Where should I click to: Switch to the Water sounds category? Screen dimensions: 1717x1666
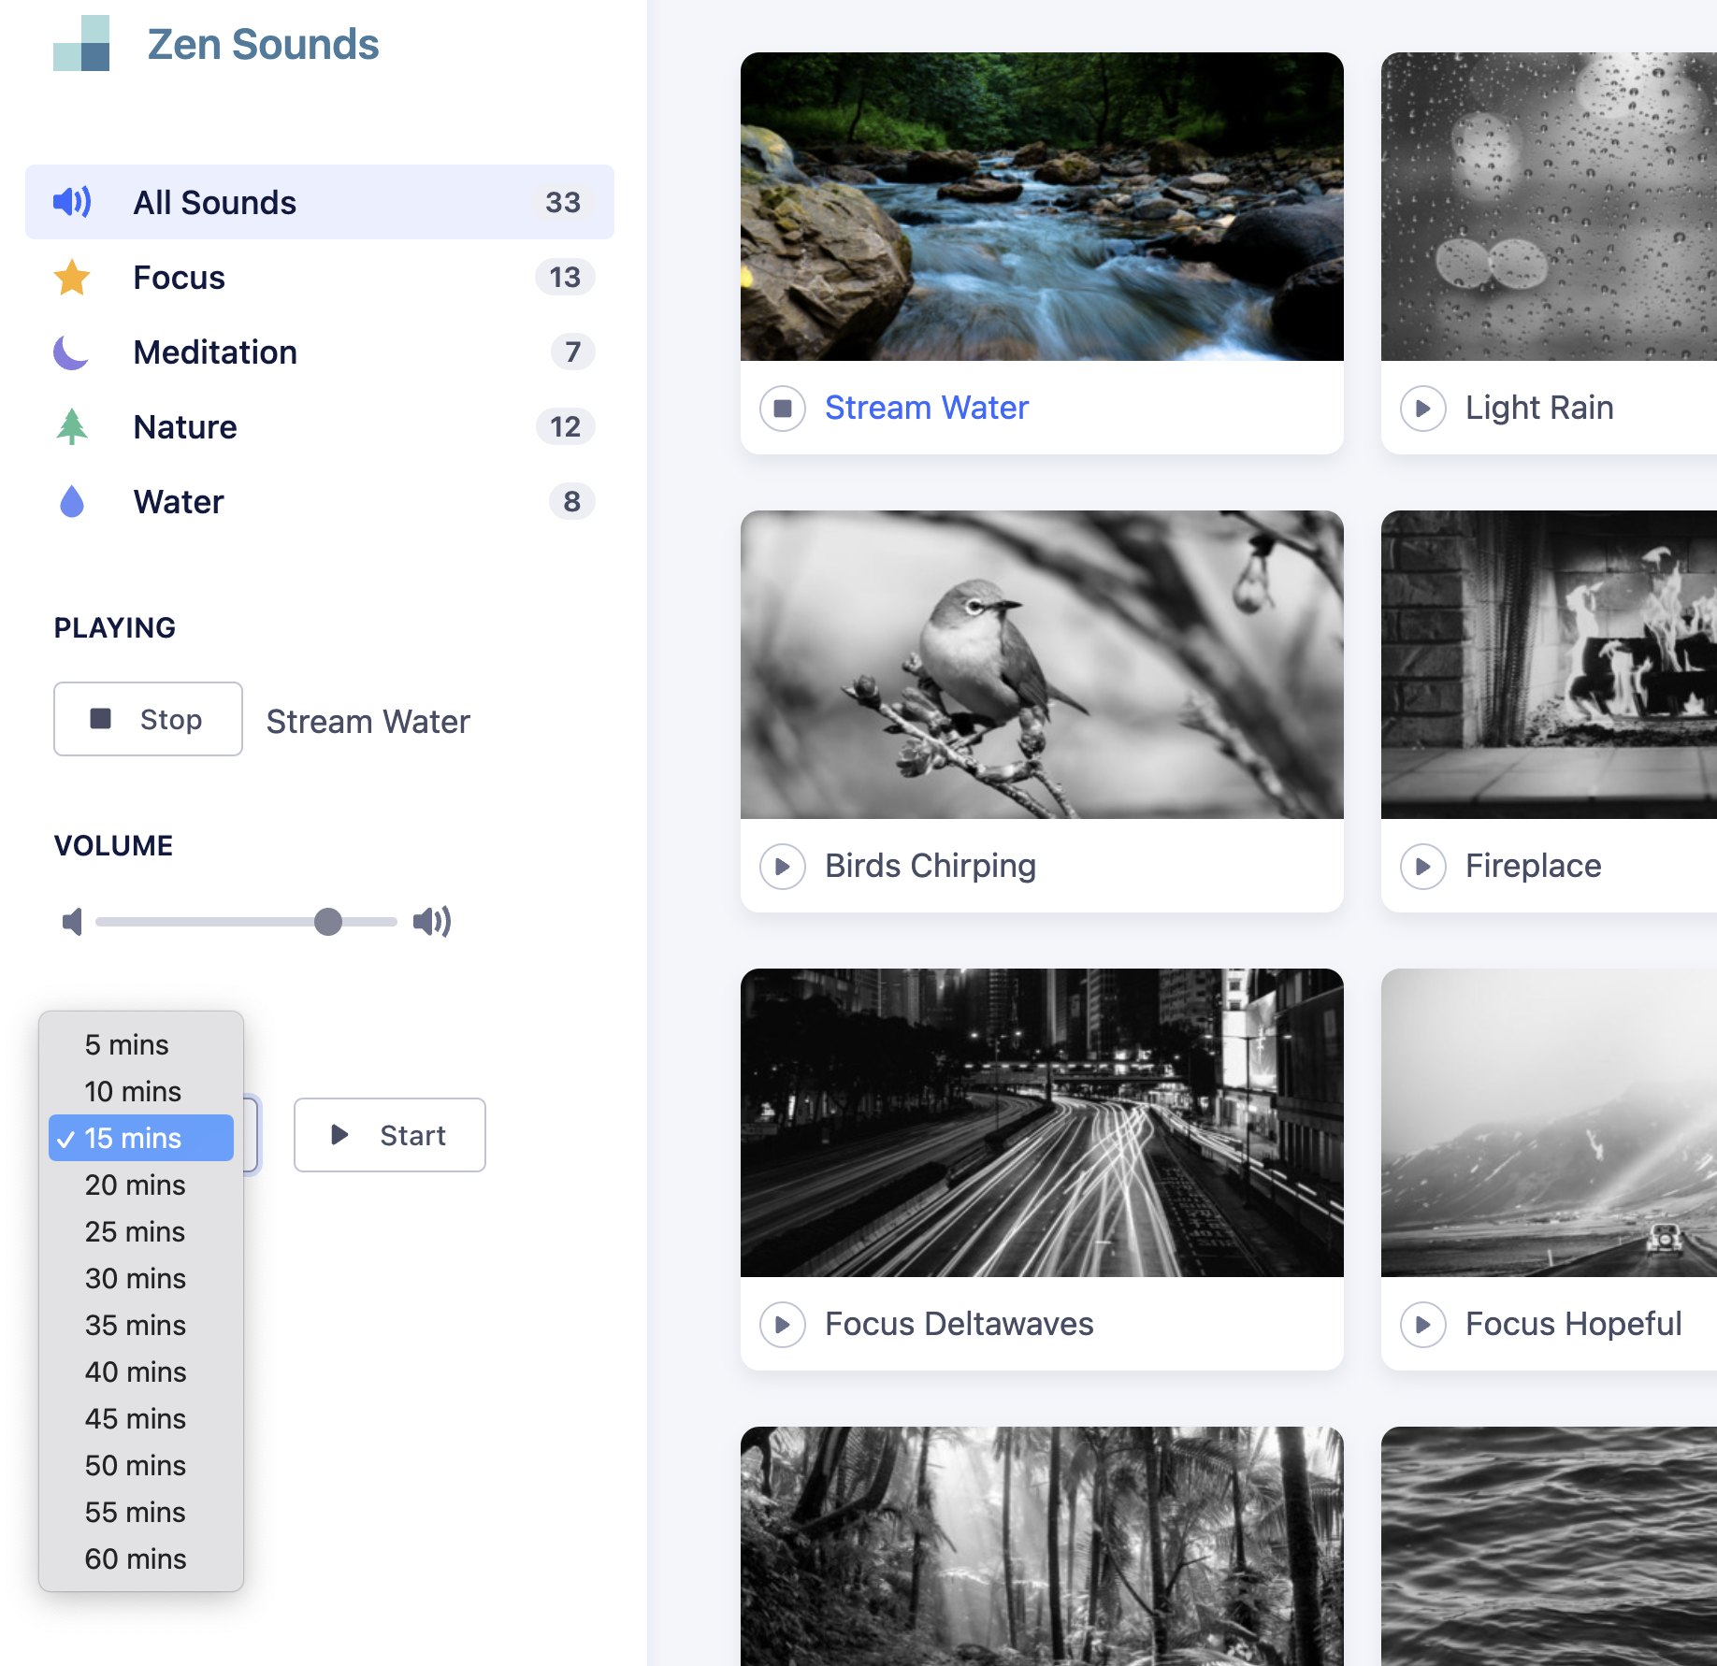179,502
